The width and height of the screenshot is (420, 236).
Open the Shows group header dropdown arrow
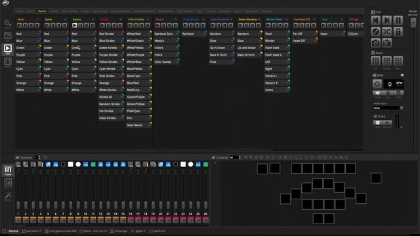click(176, 20)
